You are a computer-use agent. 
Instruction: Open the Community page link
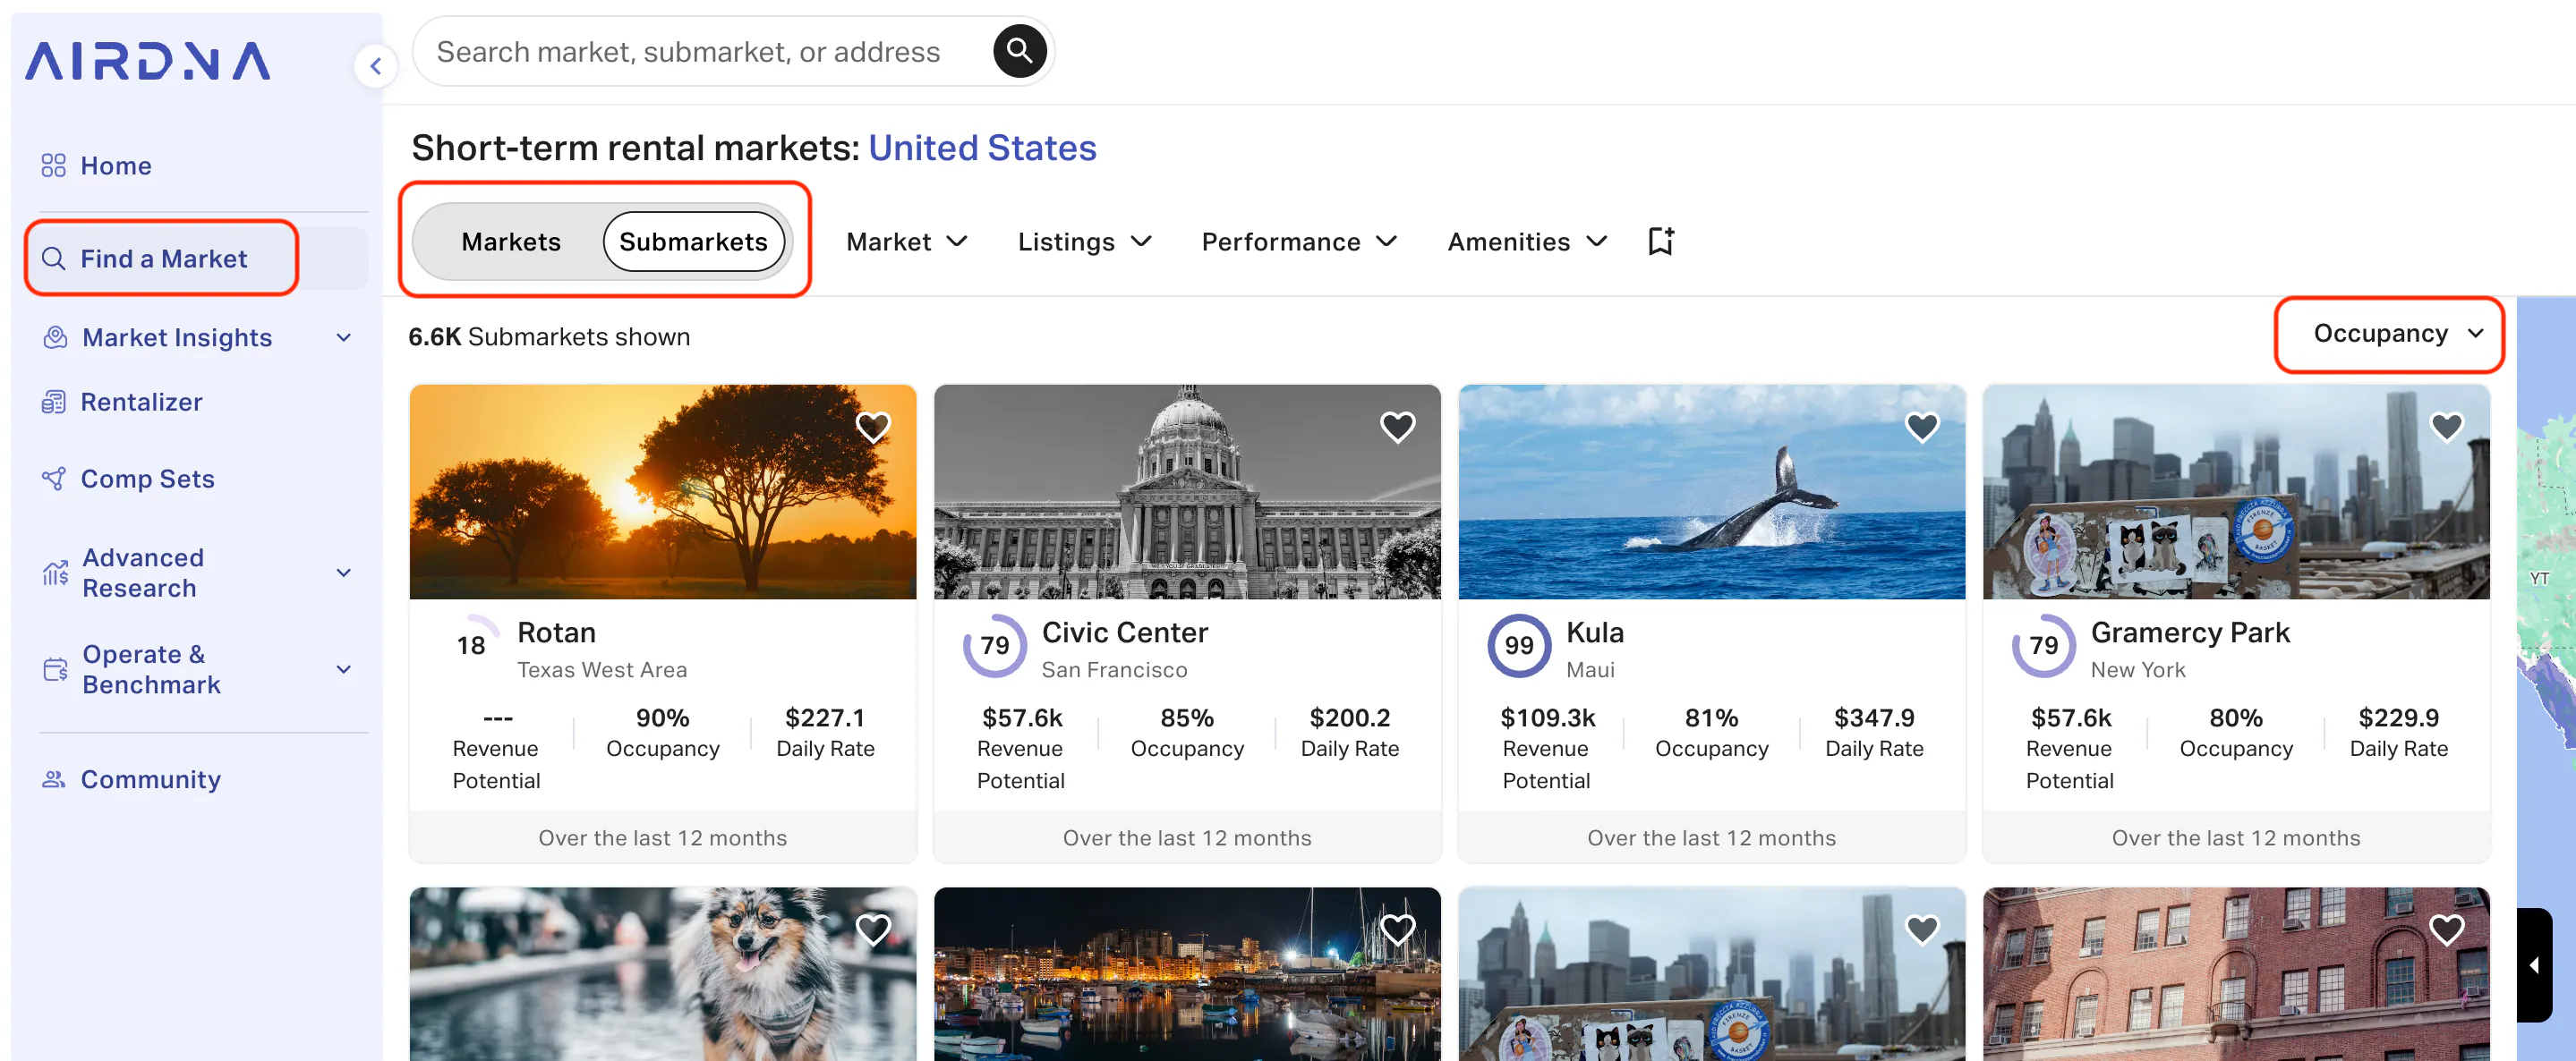point(150,779)
